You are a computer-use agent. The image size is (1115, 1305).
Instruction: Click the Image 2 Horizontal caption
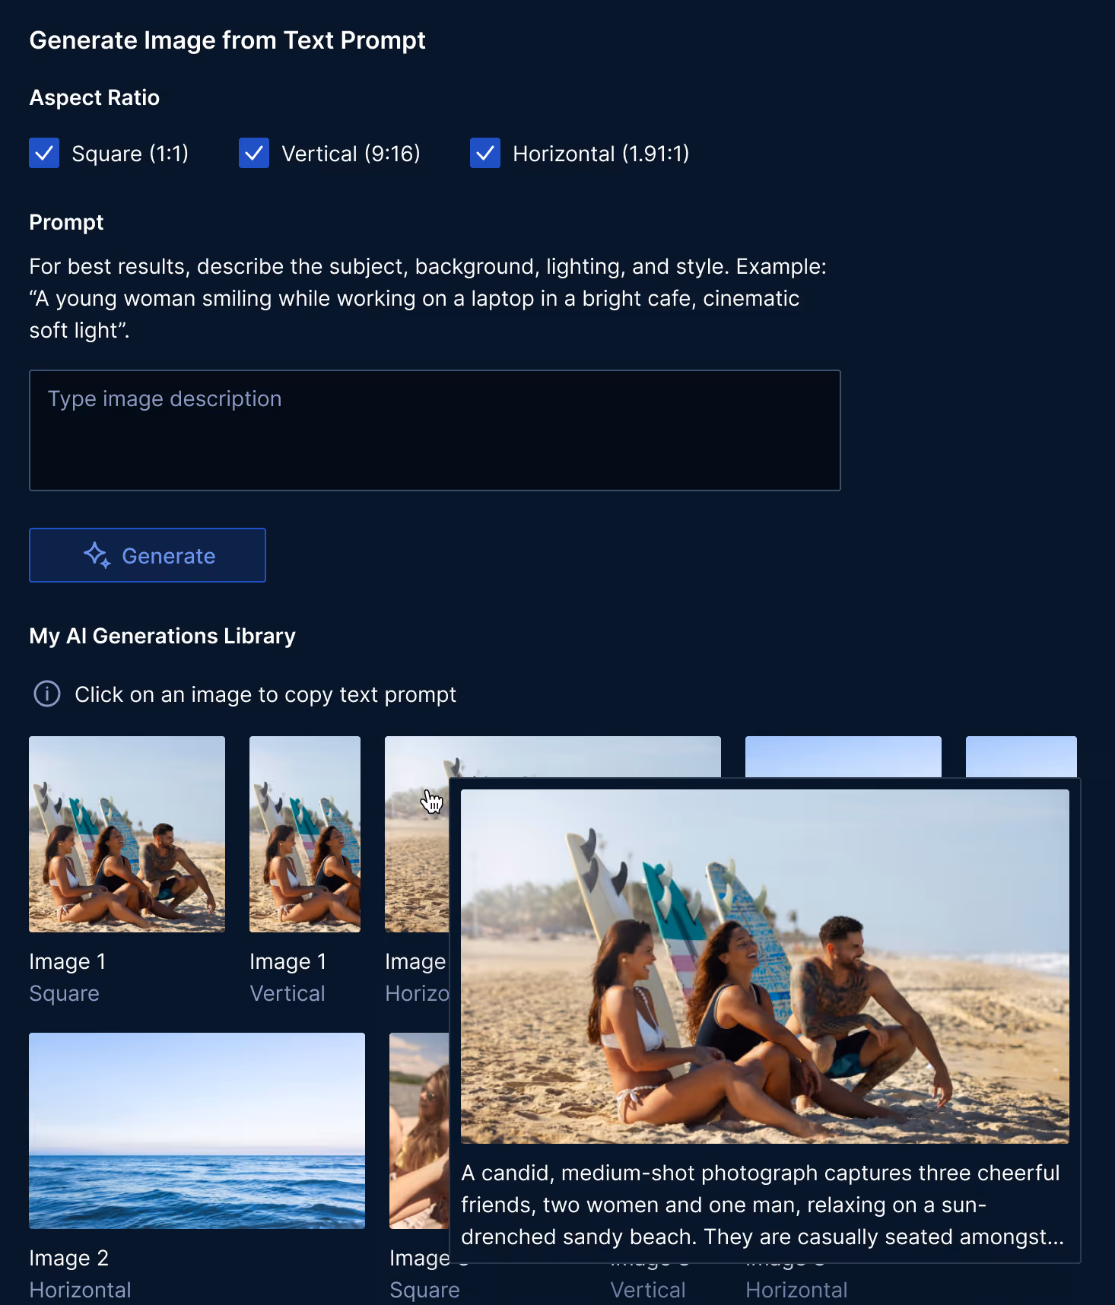point(81,1274)
